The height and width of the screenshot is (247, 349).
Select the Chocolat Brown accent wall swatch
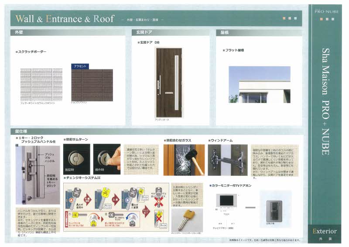92,85
